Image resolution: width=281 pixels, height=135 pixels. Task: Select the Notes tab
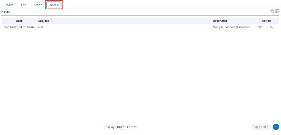click(54, 5)
